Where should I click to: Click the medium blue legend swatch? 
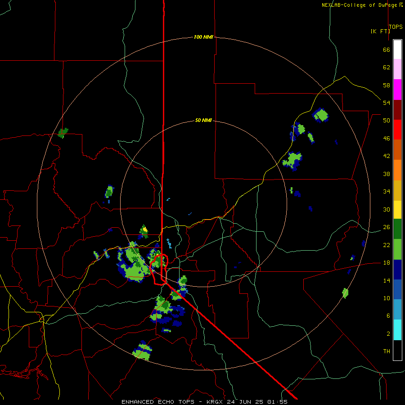click(397, 289)
